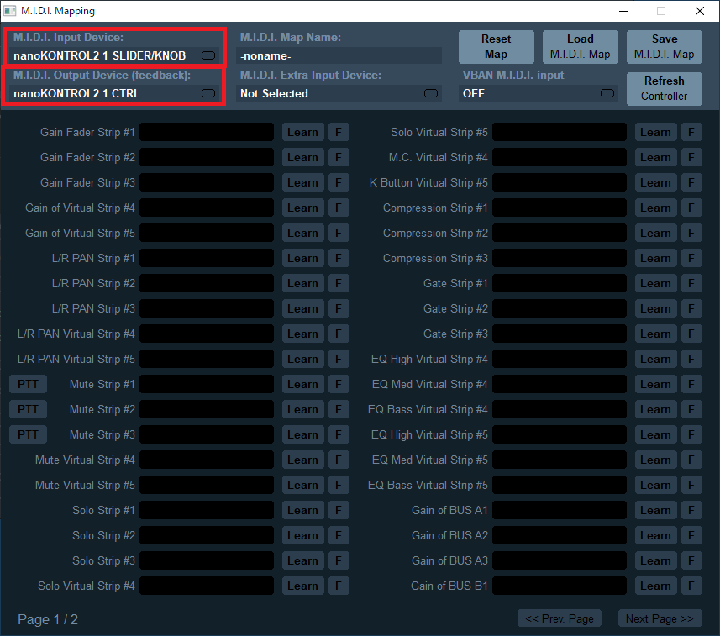Screen dimensions: 720x636
Task: Click Learn for Solo Strip #2
Action: [x=302, y=535]
